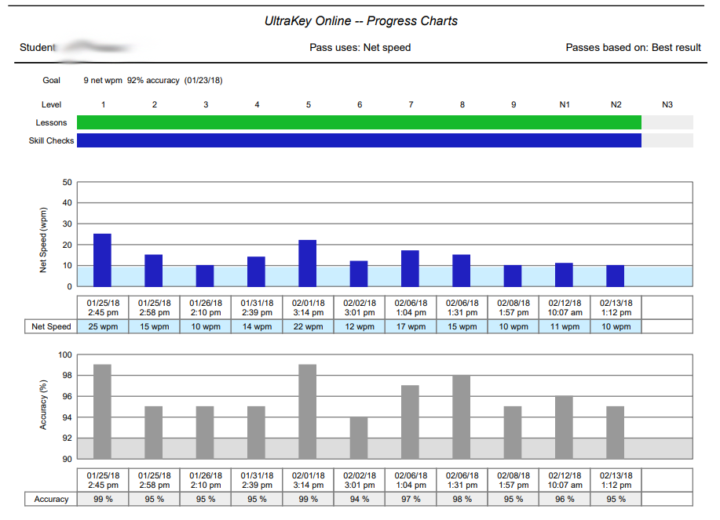Click 'Passes based on: Best result' text
Image resolution: width=720 pixels, height=520 pixels.
[633, 48]
